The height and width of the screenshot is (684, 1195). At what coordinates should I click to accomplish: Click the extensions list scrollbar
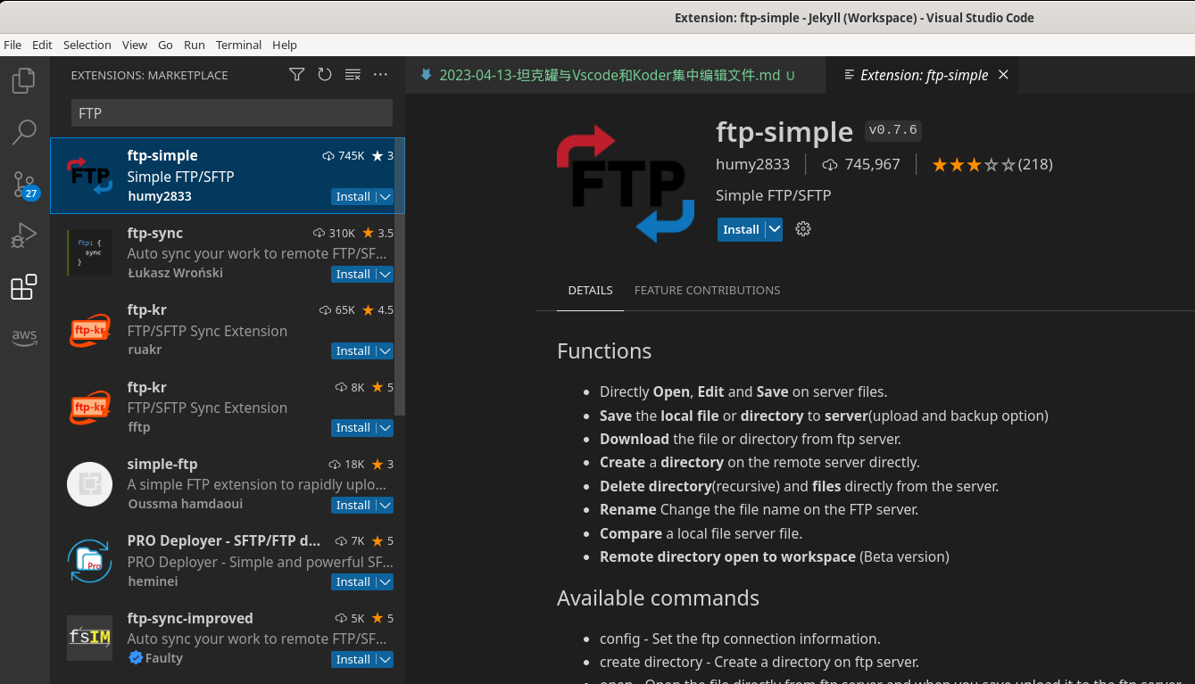(400, 276)
